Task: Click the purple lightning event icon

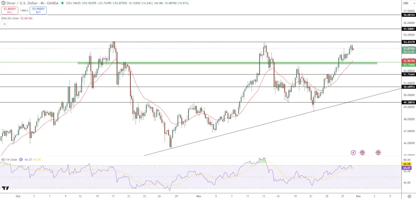Action: (353, 152)
